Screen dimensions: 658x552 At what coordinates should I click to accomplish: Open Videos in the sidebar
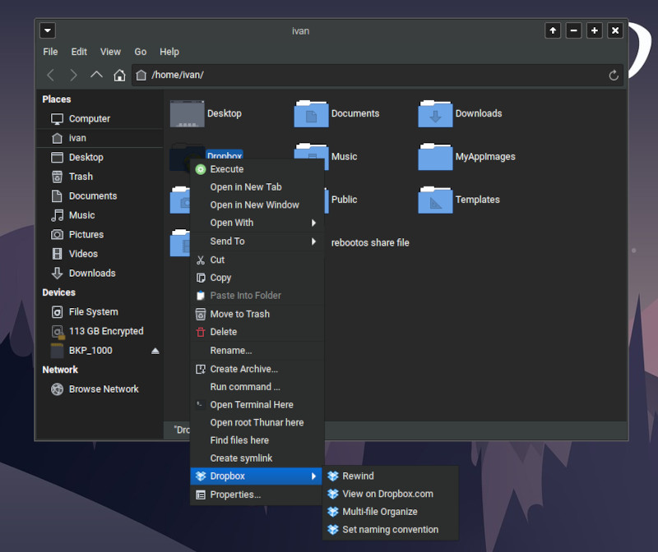click(x=100, y=254)
